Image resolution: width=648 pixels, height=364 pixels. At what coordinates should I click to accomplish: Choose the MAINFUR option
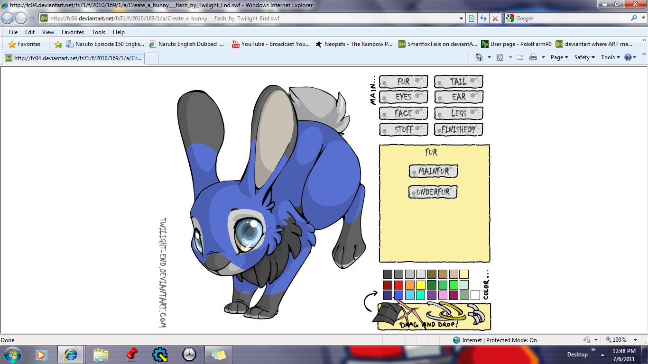tap(433, 171)
